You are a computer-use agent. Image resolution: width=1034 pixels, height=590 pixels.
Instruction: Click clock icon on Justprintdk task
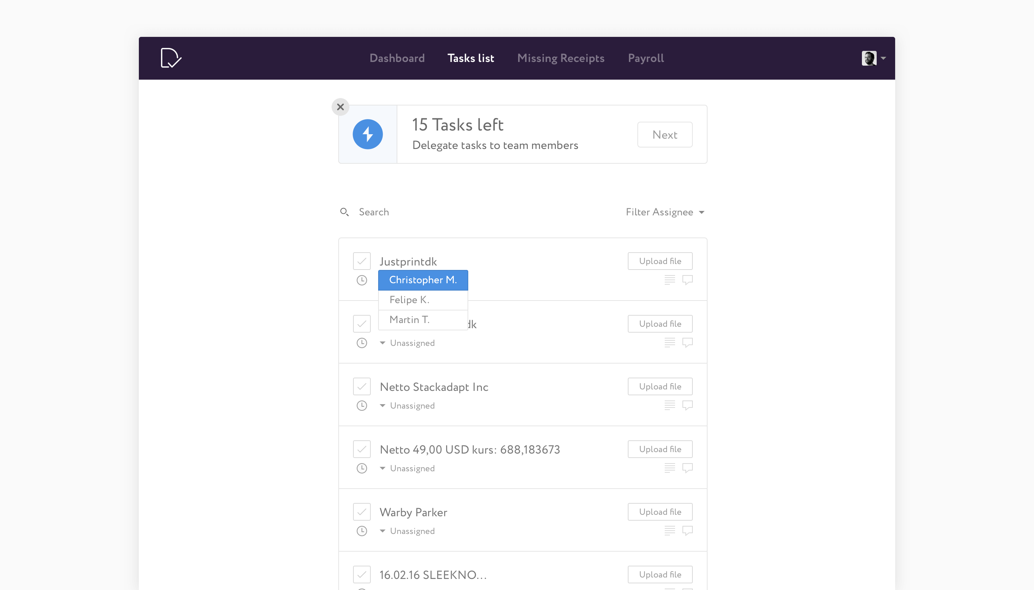[x=362, y=280]
